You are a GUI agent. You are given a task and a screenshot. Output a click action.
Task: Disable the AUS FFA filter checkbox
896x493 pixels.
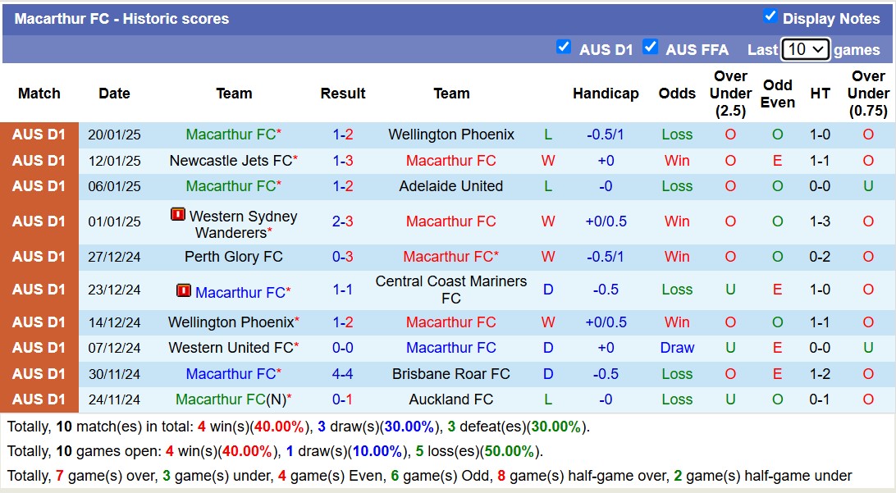[x=651, y=48]
